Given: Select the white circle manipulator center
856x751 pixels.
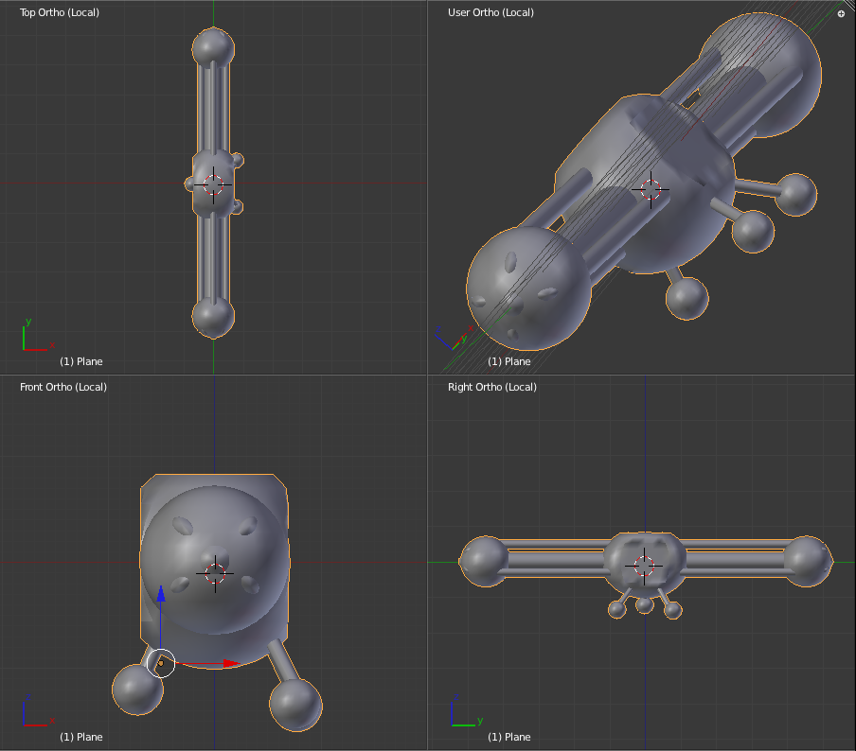Looking at the screenshot, I should tap(161, 663).
